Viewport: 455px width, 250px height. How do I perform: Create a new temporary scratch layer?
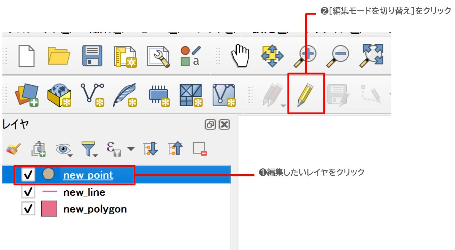pyautogui.click(x=159, y=95)
